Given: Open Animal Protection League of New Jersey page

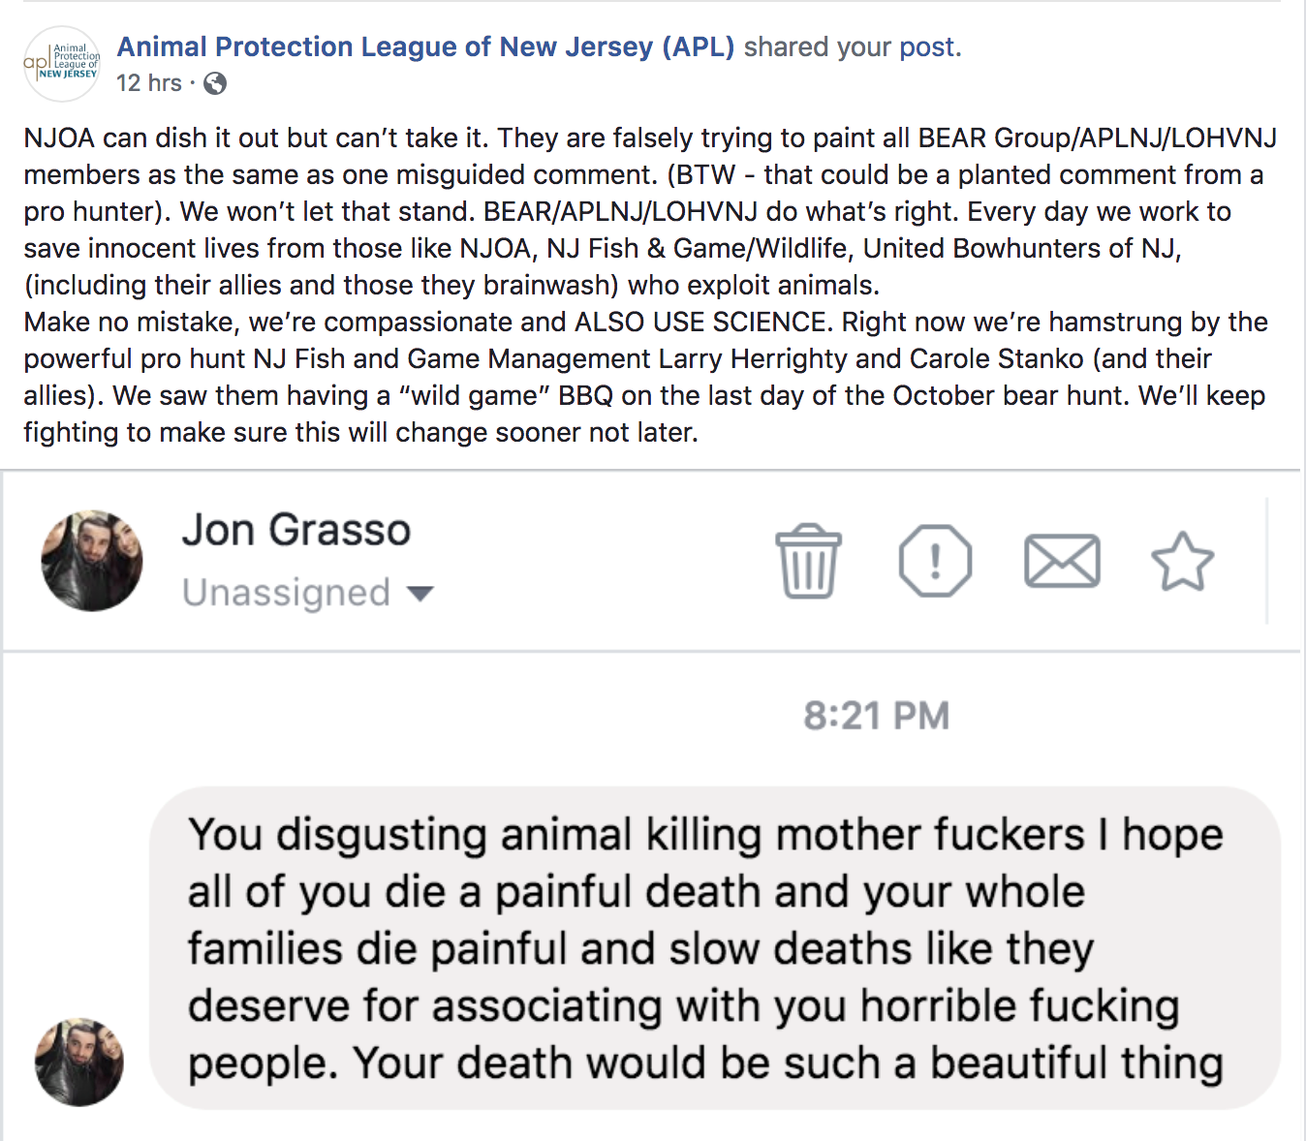Looking at the screenshot, I should point(425,46).
